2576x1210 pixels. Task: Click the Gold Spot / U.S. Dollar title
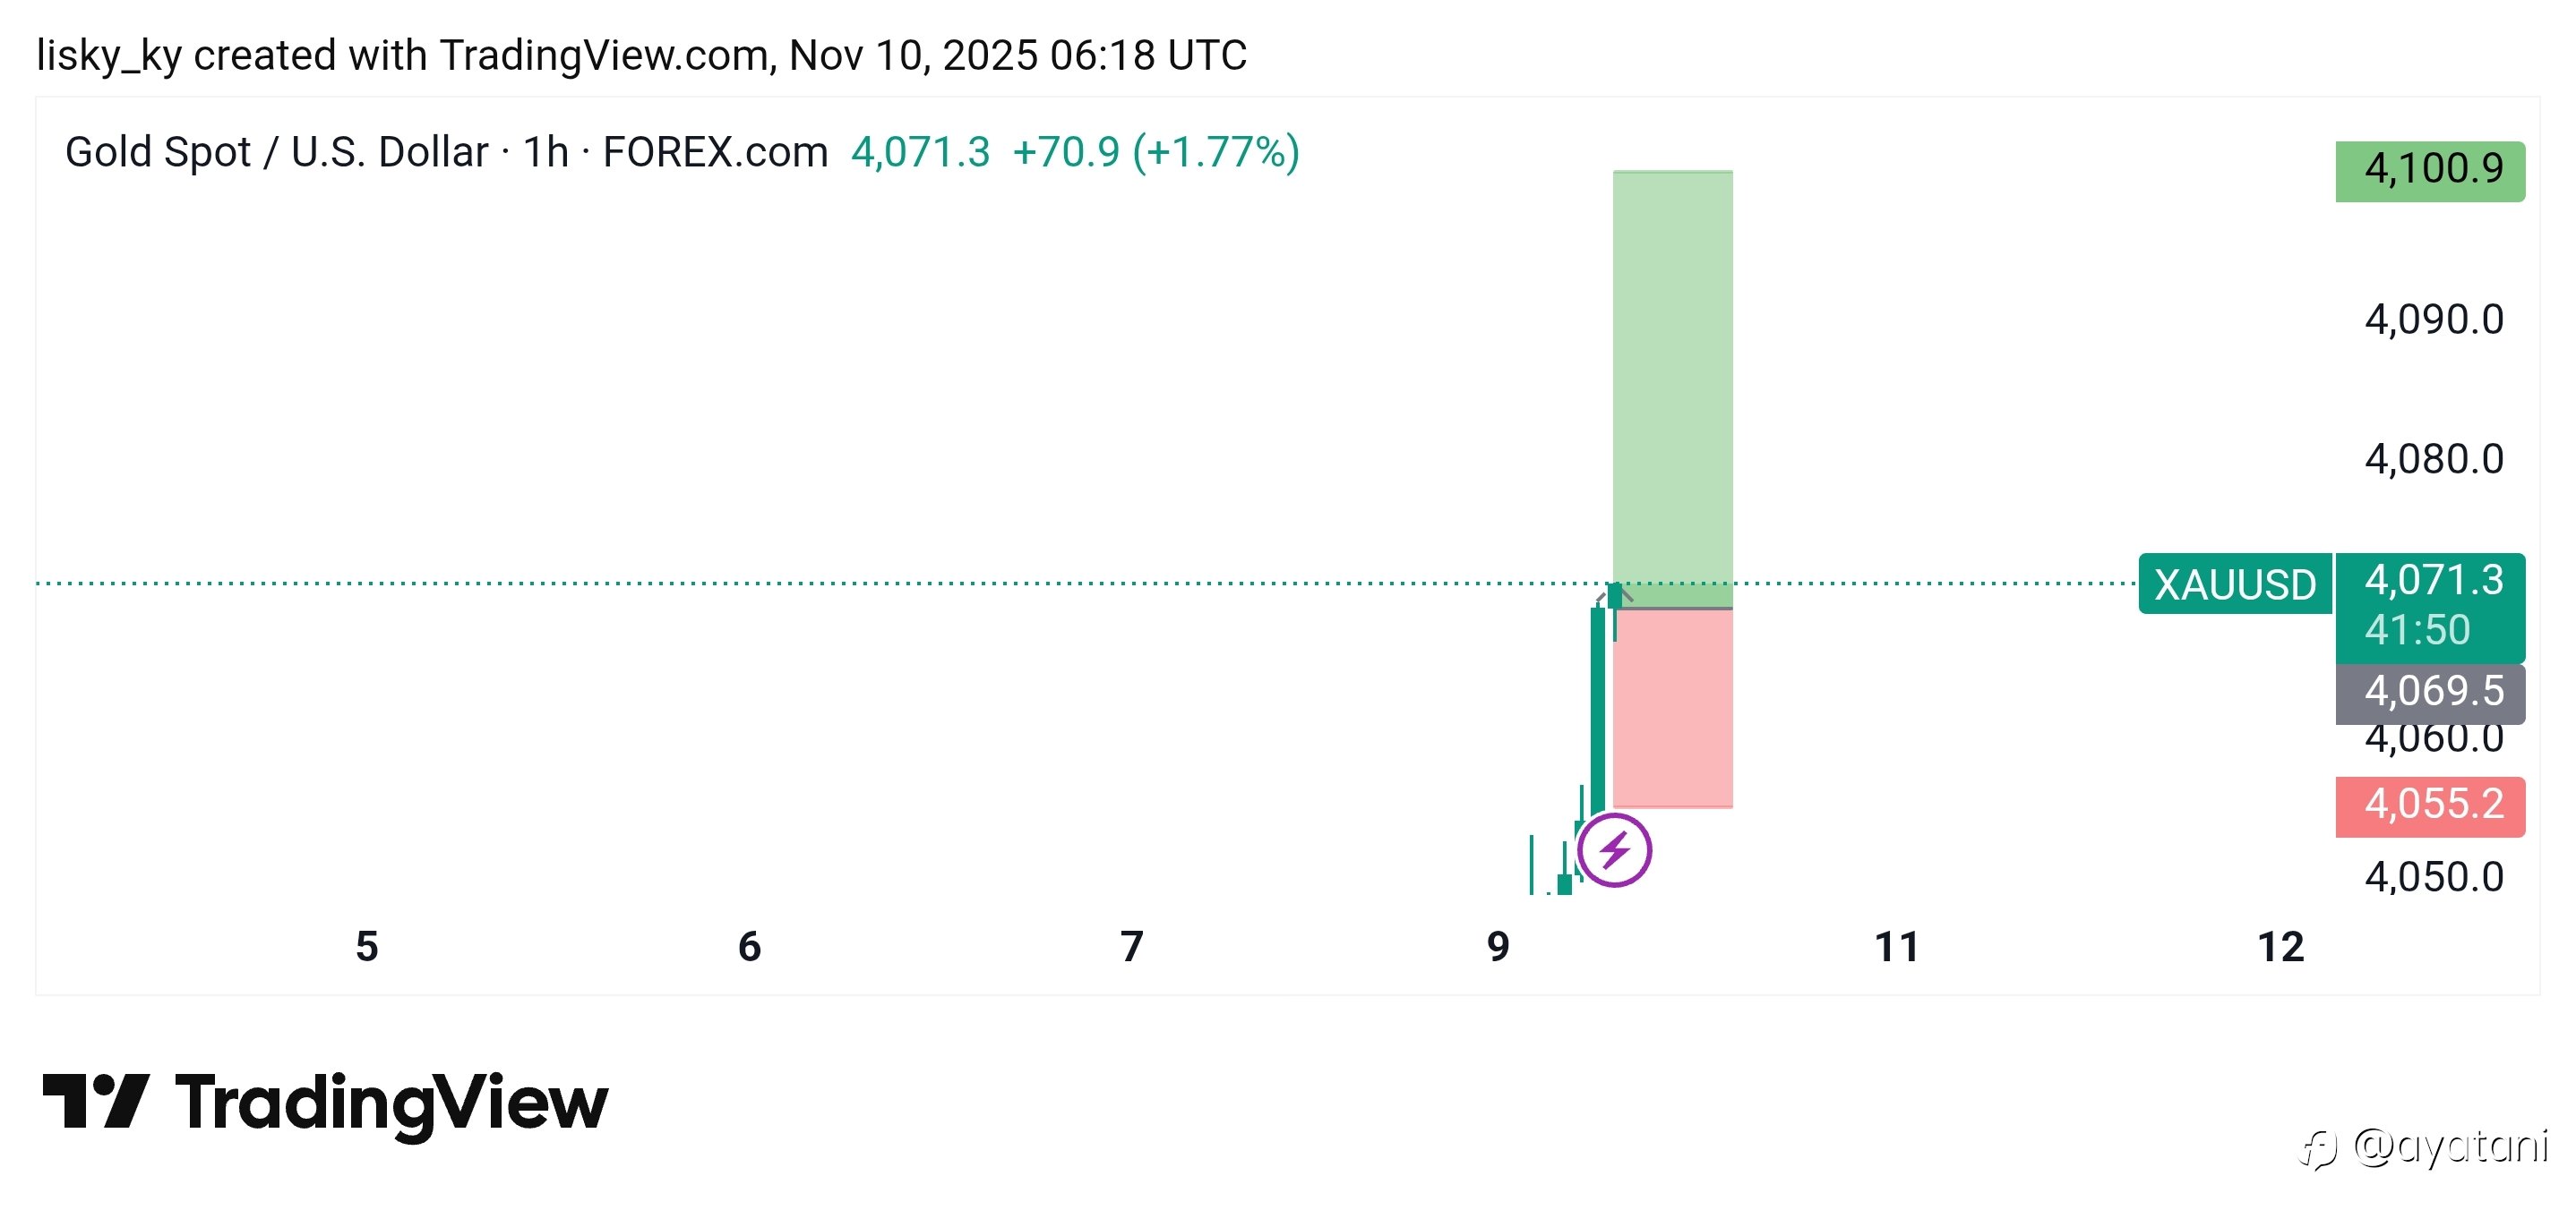pos(277,153)
